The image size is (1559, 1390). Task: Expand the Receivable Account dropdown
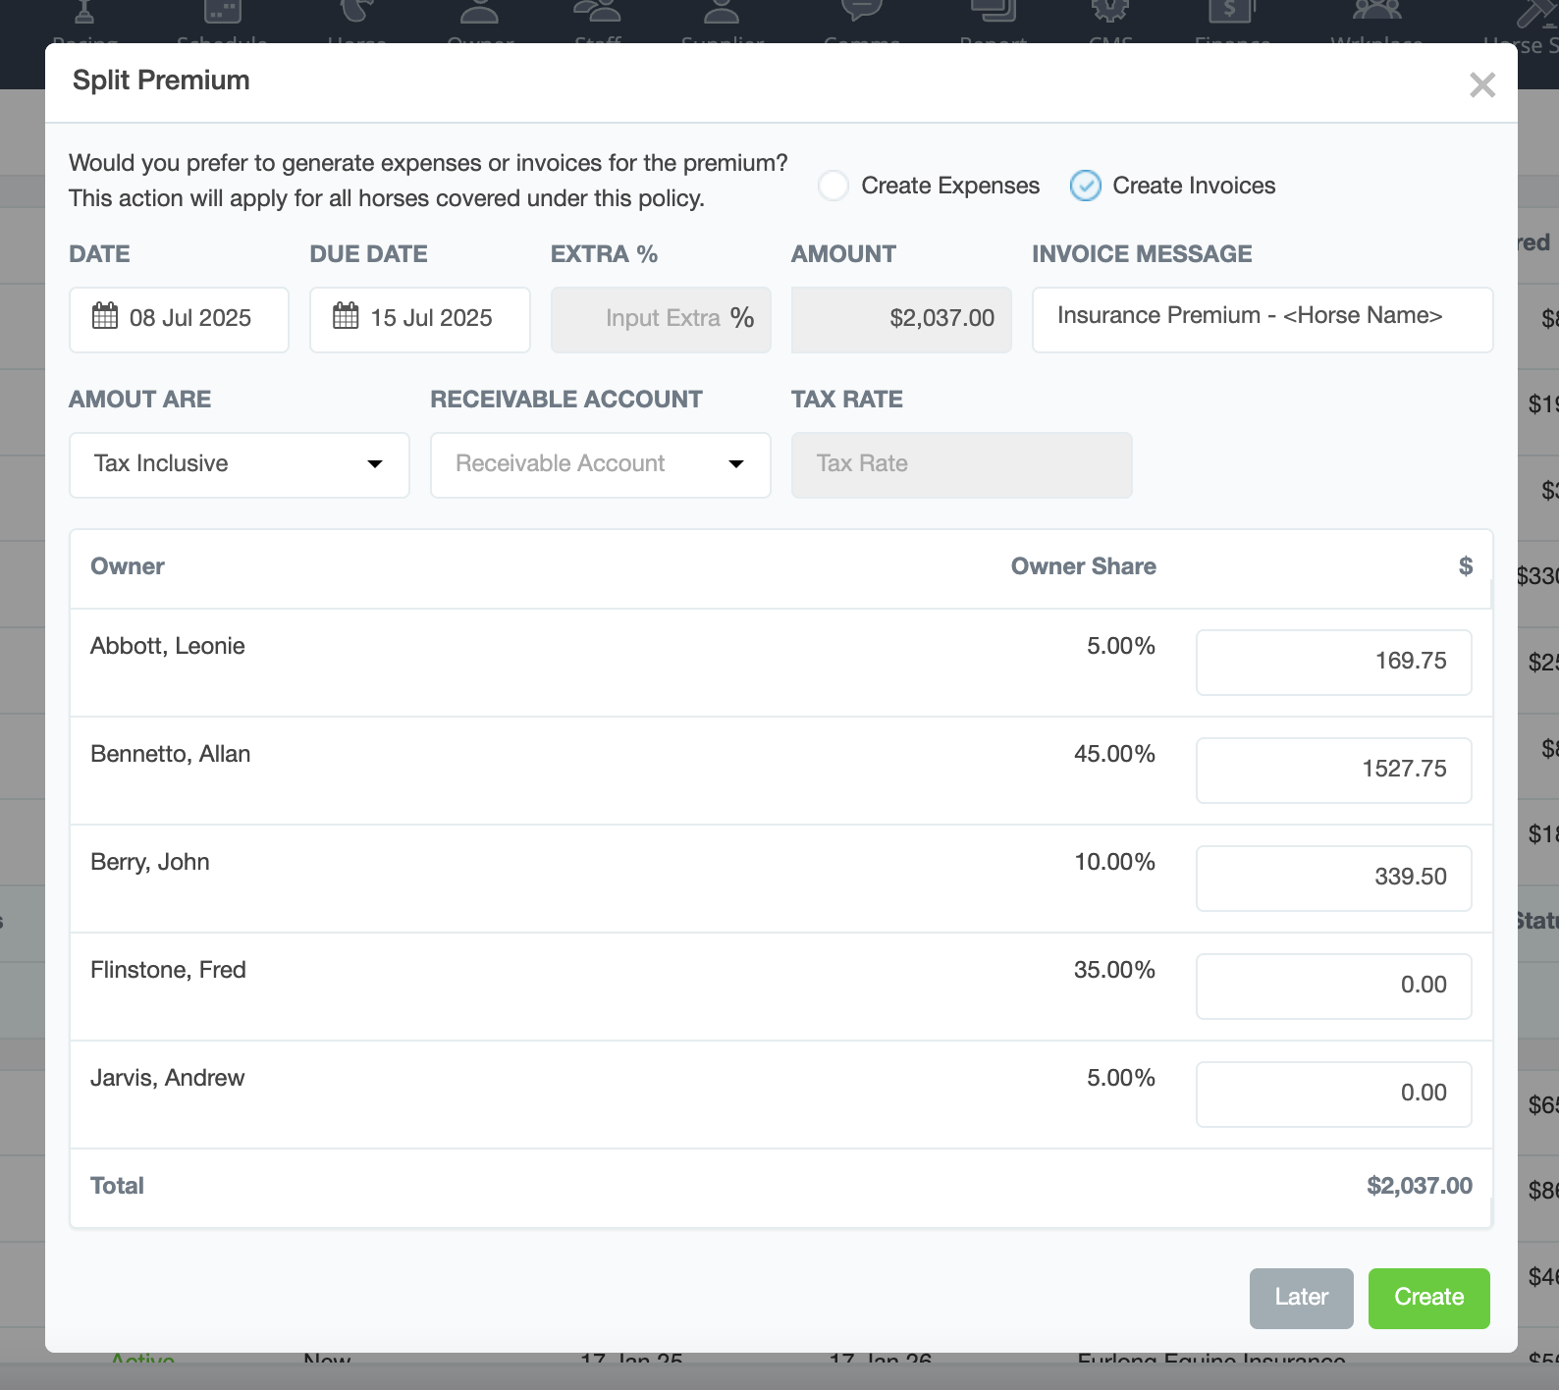pyautogui.click(x=600, y=464)
